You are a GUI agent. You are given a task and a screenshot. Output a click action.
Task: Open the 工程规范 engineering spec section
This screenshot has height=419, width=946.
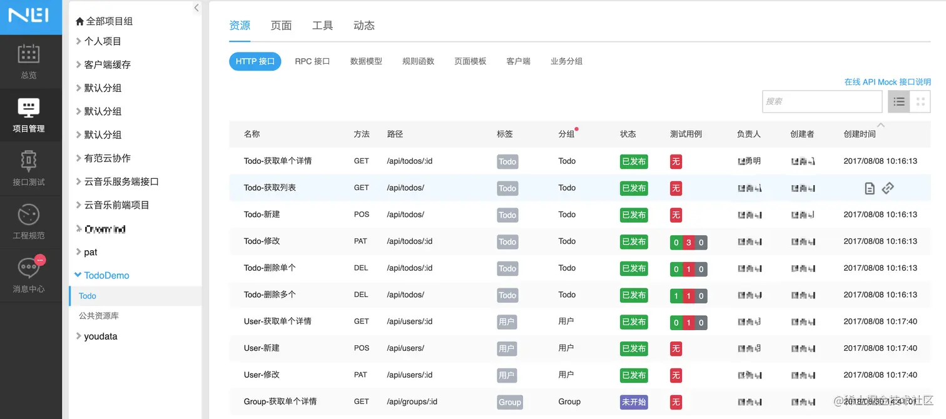click(x=29, y=222)
